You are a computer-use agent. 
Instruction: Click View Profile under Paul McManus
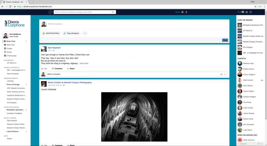click(x=14, y=36)
